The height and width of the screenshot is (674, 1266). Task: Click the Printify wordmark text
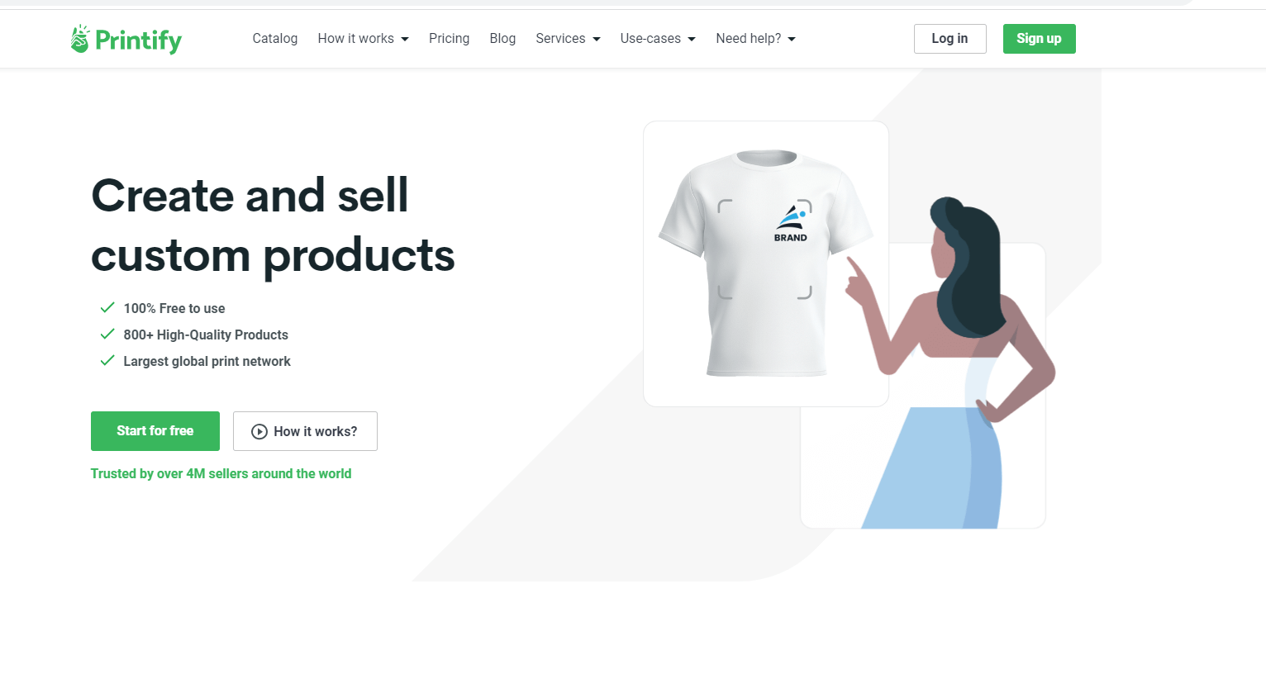click(x=138, y=40)
